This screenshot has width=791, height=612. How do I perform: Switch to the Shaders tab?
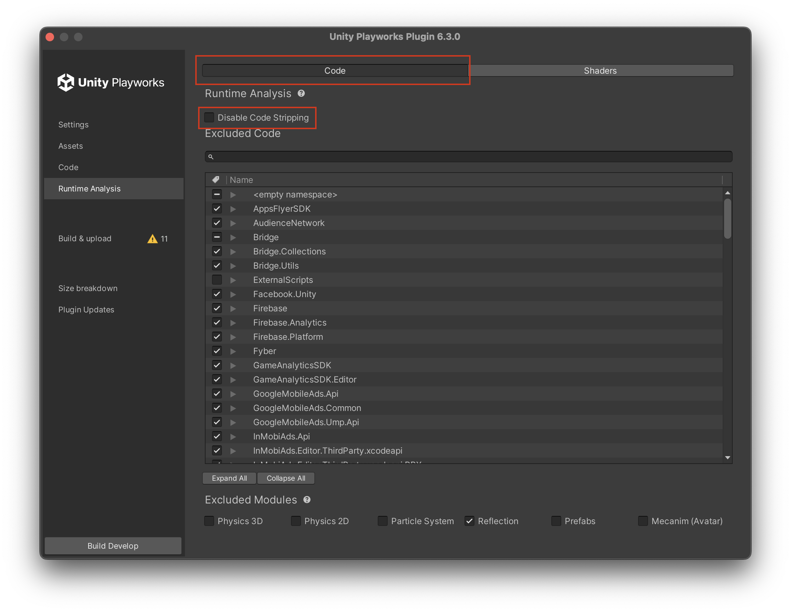[x=600, y=70]
